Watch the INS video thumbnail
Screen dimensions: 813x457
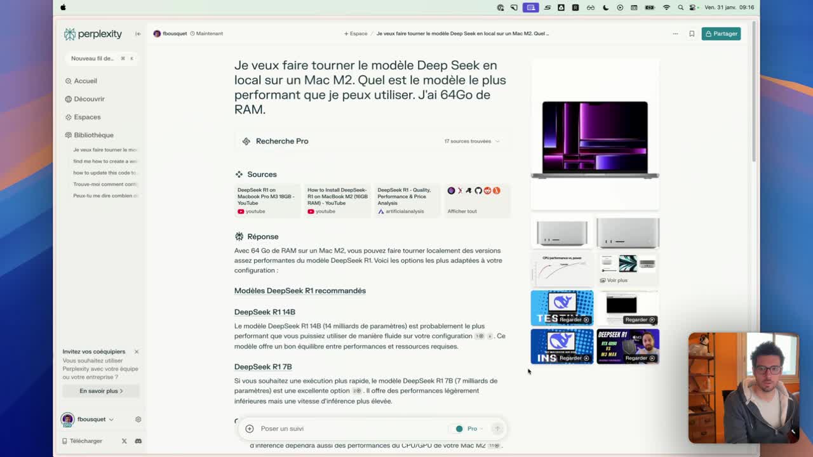(562, 346)
